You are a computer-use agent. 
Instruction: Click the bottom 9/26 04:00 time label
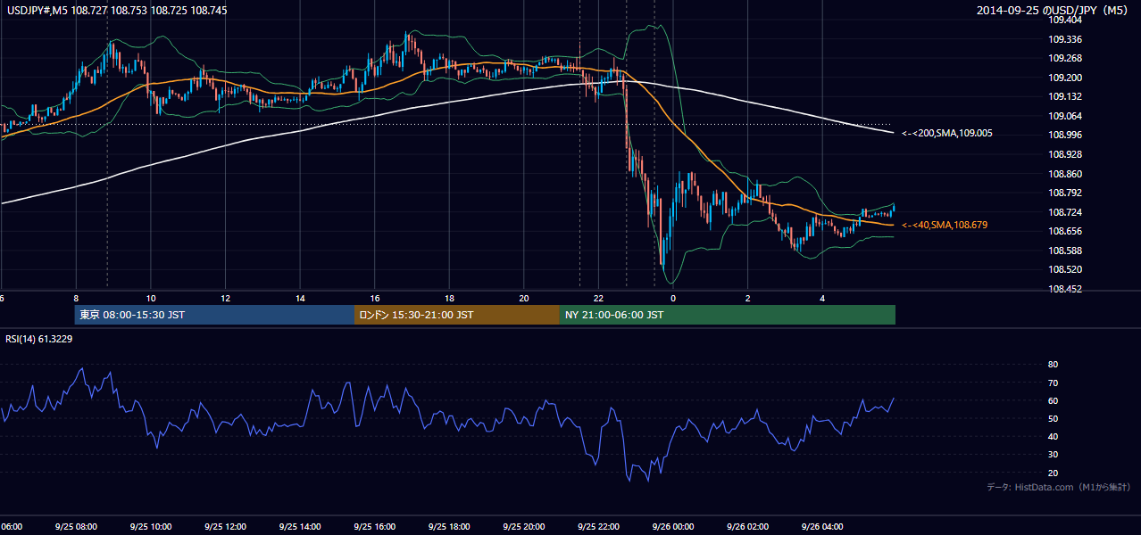tap(822, 527)
